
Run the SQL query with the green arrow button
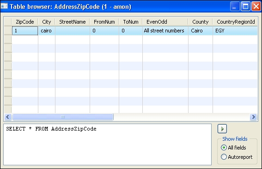click(222, 129)
